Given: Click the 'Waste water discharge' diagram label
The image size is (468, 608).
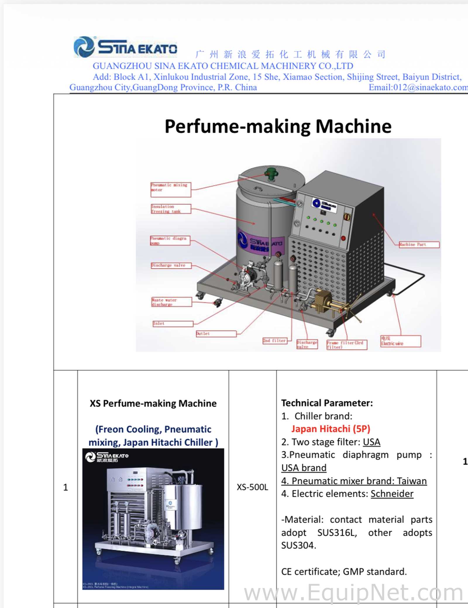Looking at the screenshot, I should point(172,302).
